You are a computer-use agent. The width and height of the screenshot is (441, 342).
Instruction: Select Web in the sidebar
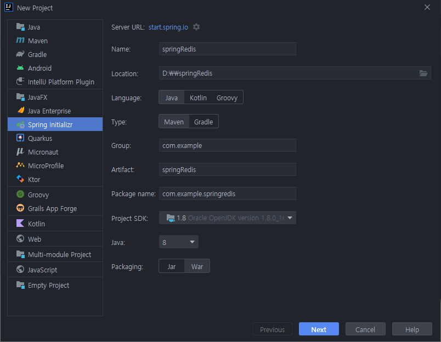[x=55, y=239]
